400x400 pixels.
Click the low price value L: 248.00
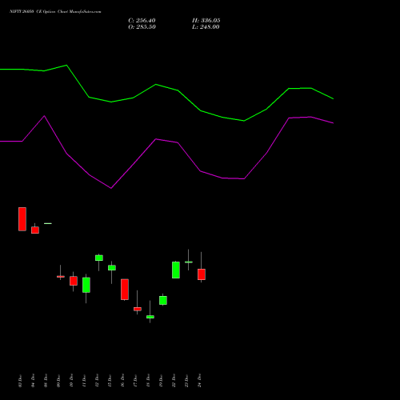point(206,27)
